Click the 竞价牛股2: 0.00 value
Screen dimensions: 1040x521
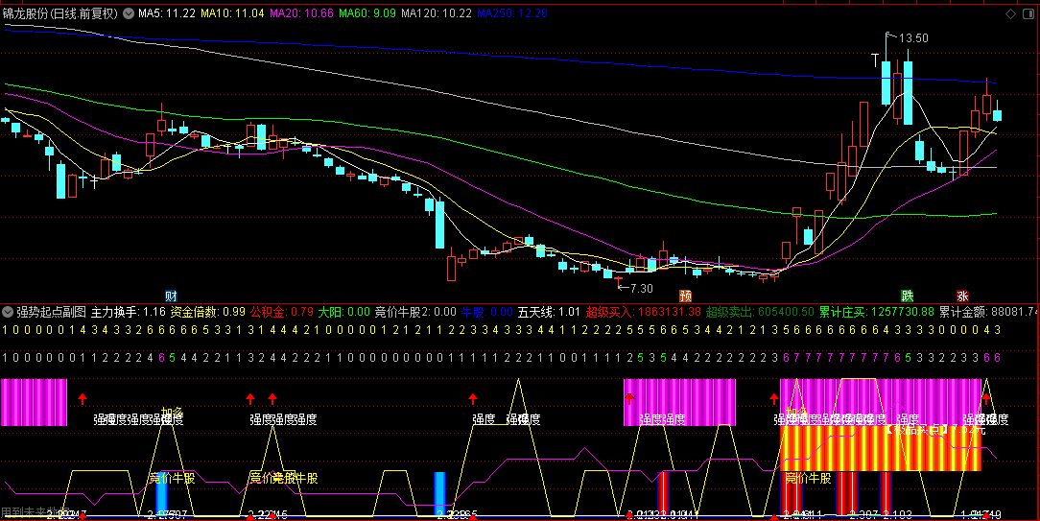tap(415, 311)
